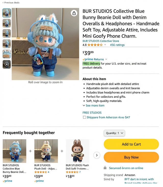Image resolution: width=163 pixels, height=187 pixels.
Task: Select the fifth close-up beanie thumbnail
Action: 7,54
